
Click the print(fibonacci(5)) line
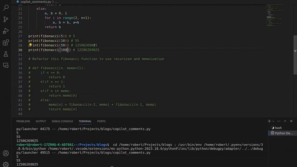52,36
